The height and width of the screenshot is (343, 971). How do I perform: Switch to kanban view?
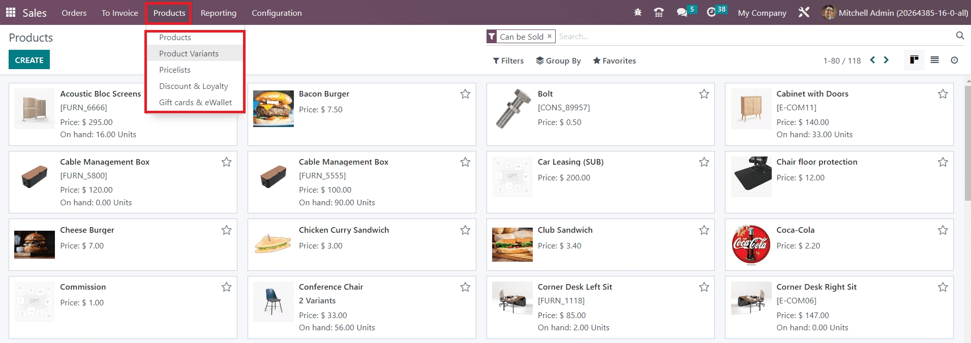click(x=914, y=60)
